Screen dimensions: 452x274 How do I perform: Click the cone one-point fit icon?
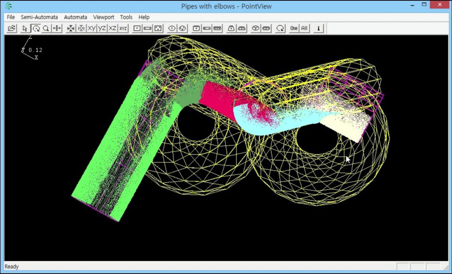coord(231,28)
